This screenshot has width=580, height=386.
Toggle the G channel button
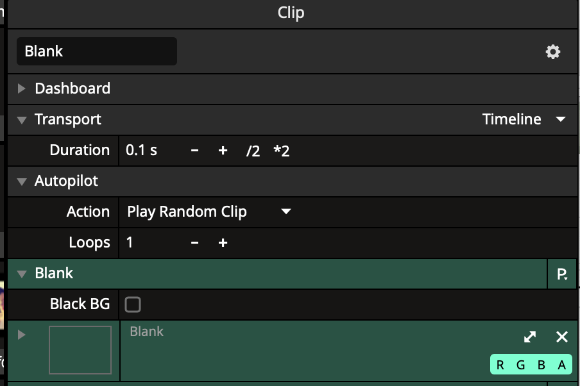(x=520, y=365)
